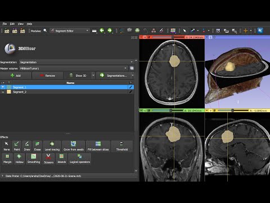Click the module search magnifier icon
The width and height of the screenshot is (270, 203).
point(45,30)
